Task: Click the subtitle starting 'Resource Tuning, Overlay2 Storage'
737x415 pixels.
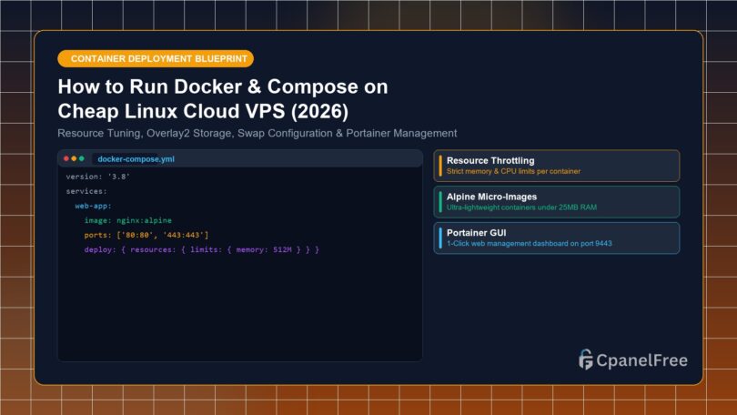Action: 257,134
